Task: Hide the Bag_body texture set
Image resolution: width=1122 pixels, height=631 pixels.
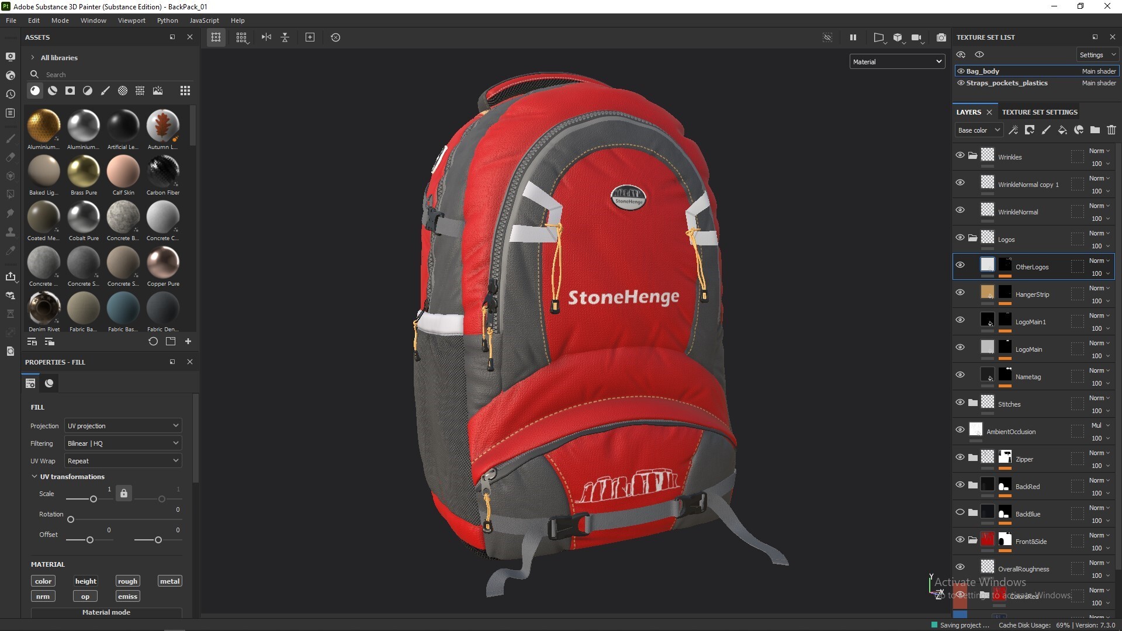Action: point(960,71)
